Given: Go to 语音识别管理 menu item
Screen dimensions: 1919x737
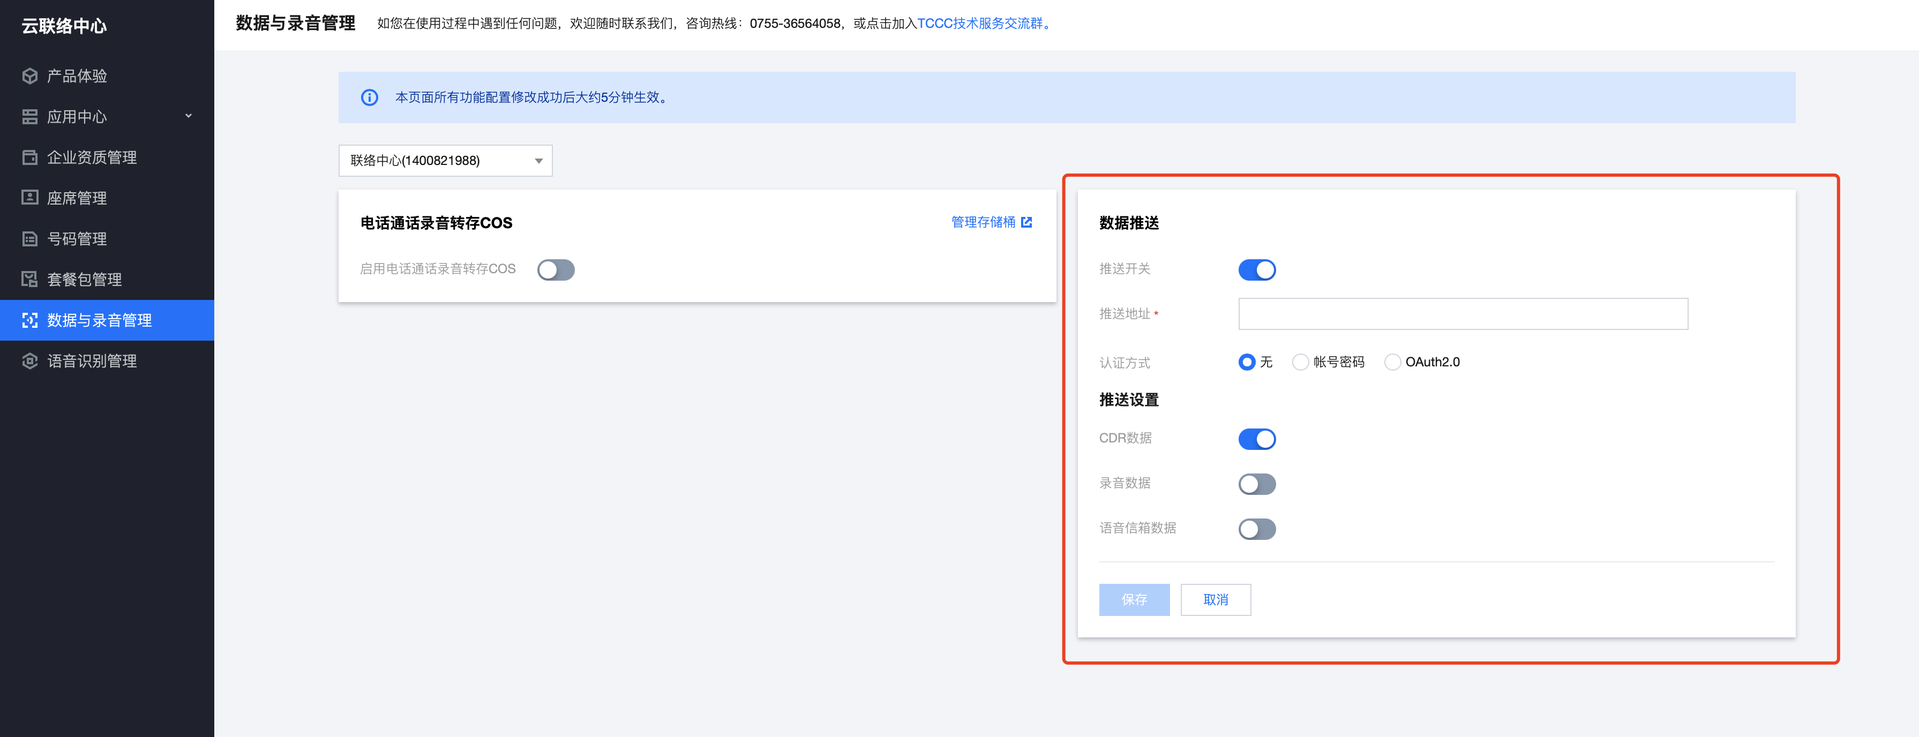Looking at the screenshot, I should tap(92, 361).
